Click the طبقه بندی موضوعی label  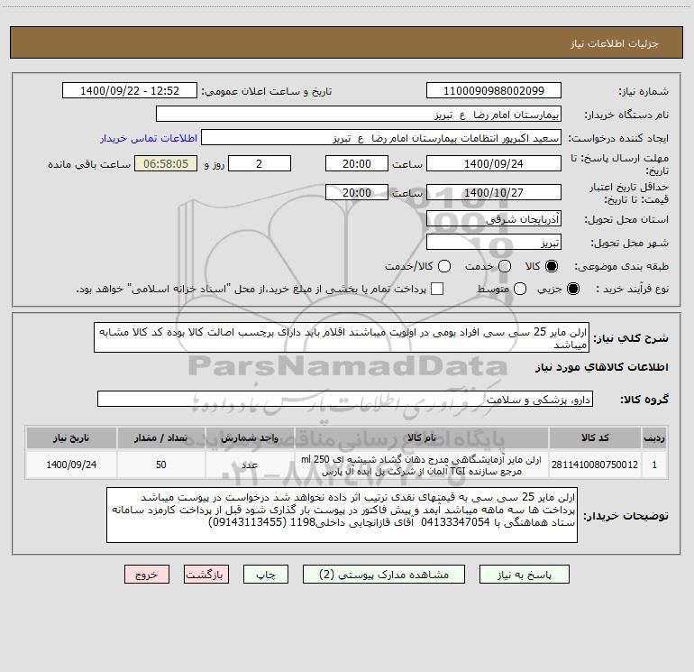tap(621, 266)
